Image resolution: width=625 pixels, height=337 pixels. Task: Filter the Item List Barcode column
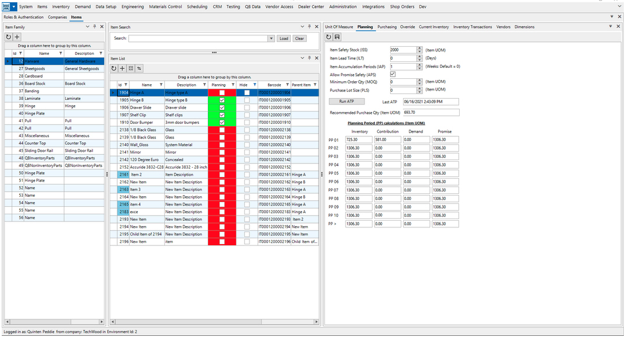coord(287,85)
